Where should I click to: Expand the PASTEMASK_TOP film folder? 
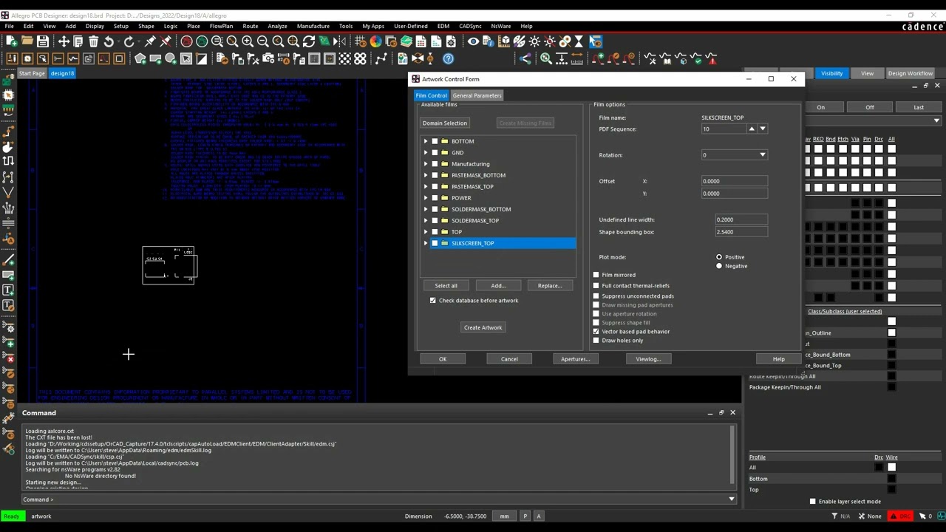click(426, 186)
